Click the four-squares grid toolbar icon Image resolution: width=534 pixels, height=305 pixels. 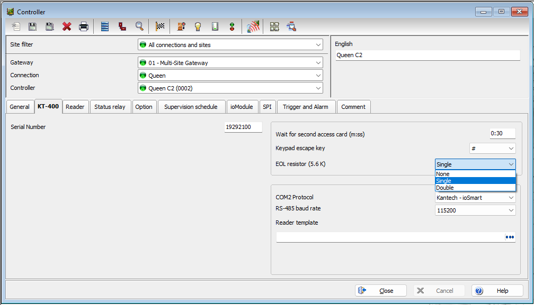point(274,26)
